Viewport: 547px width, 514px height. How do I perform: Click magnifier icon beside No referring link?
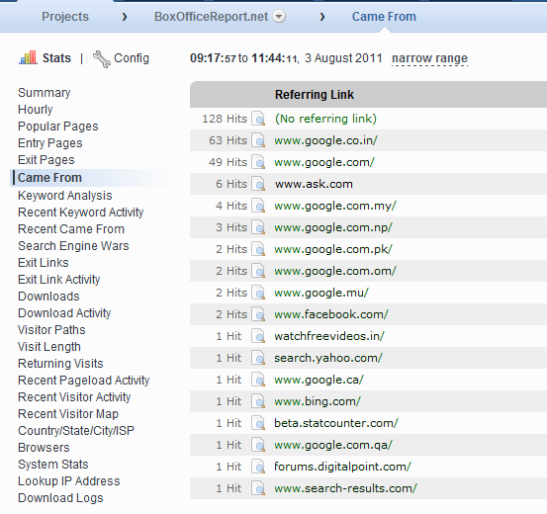tap(258, 119)
